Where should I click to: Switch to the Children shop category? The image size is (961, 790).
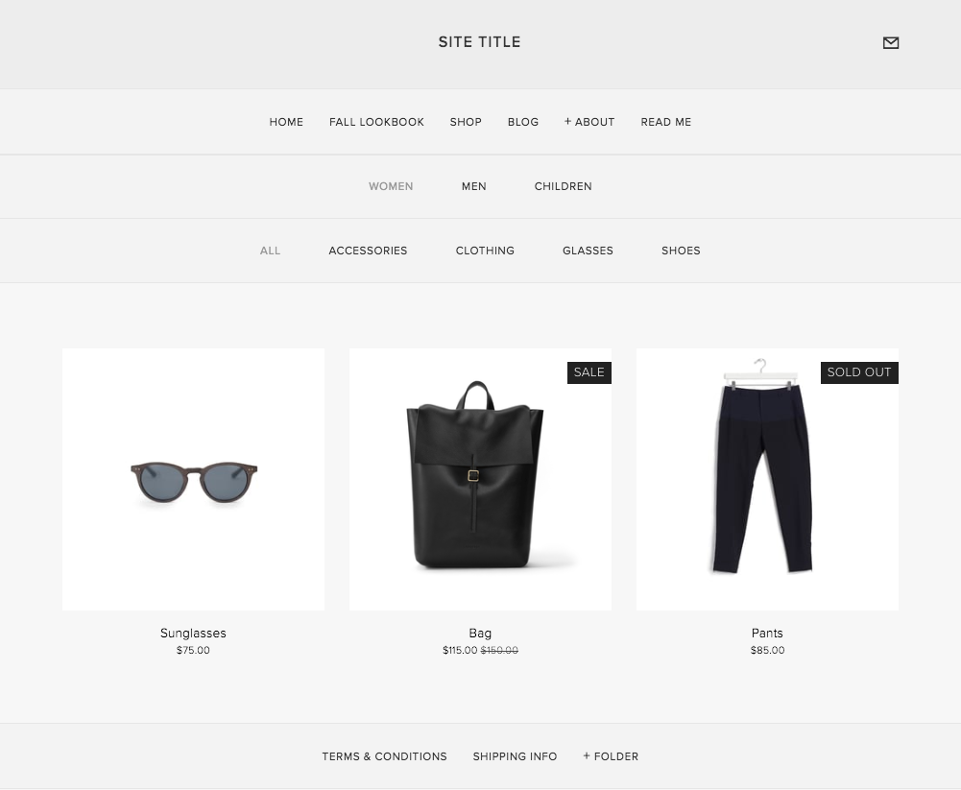coord(563,186)
